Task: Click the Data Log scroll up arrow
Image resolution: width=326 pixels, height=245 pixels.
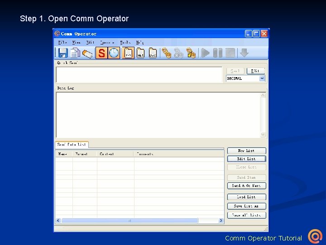Action: 263,95
